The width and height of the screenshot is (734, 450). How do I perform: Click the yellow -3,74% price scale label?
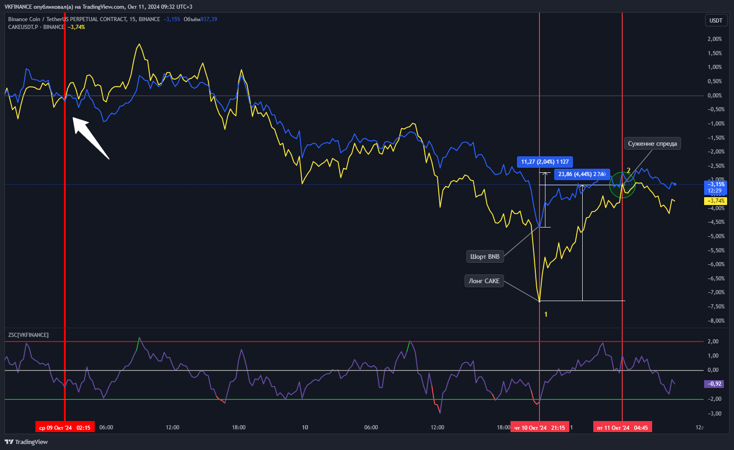coord(716,201)
